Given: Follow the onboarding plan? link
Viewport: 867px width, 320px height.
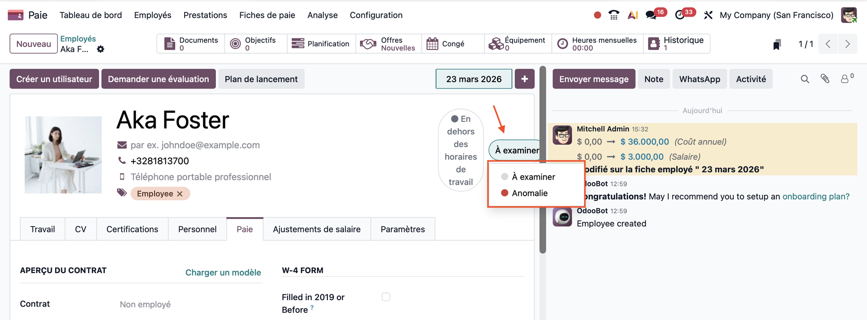Looking at the screenshot, I should (816, 196).
